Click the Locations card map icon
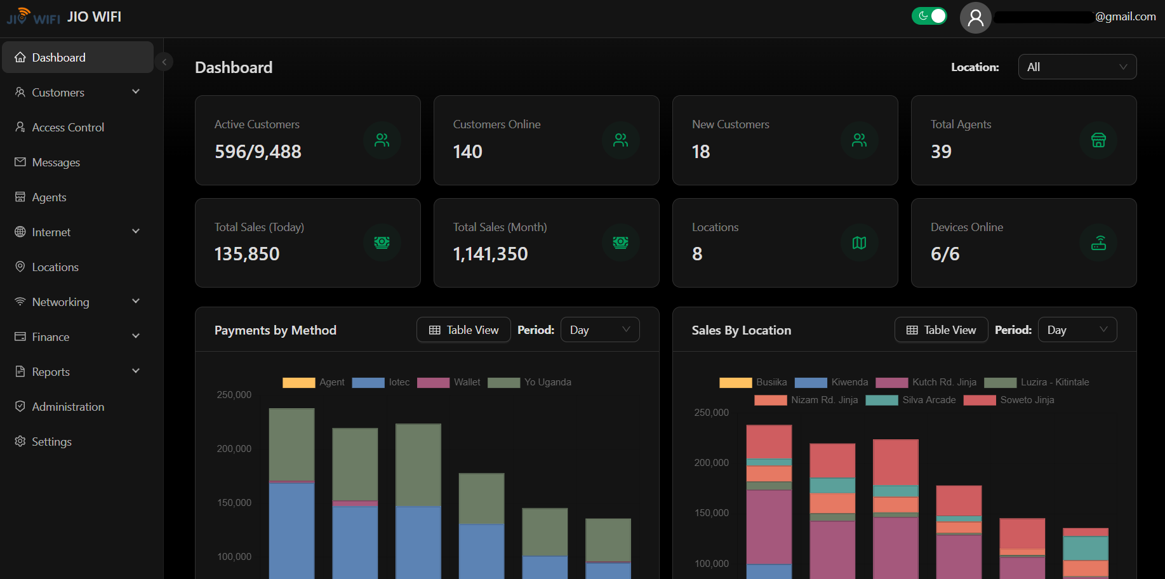Screen dimensions: 1165x579 click(x=859, y=243)
